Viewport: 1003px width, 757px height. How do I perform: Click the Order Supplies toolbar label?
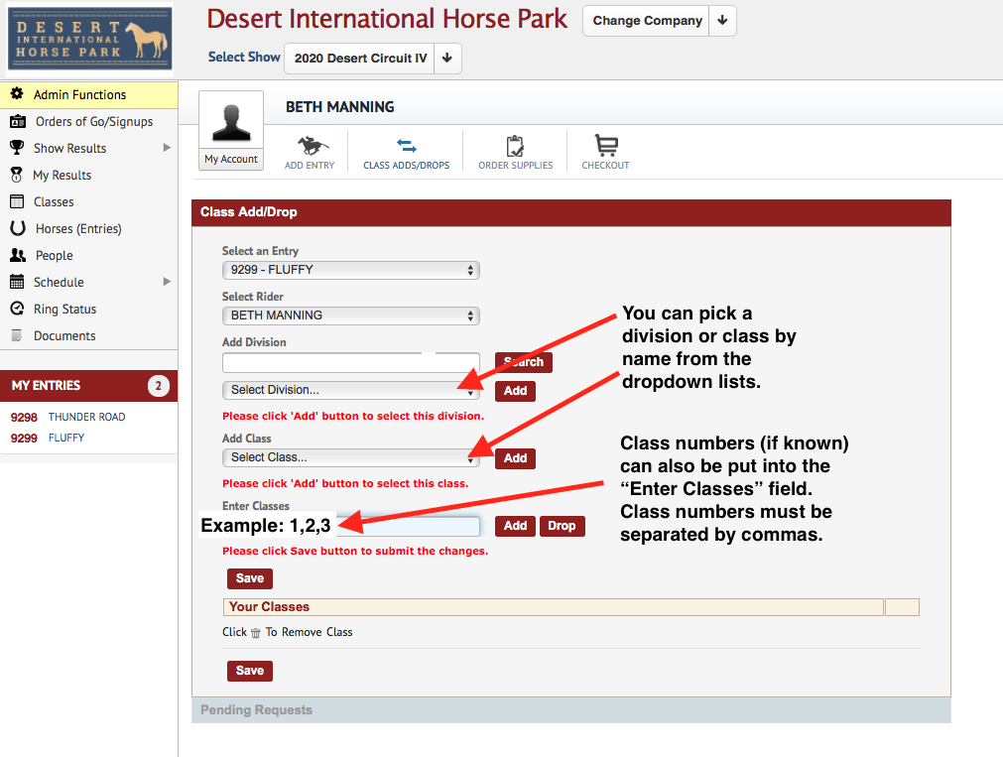tap(516, 165)
